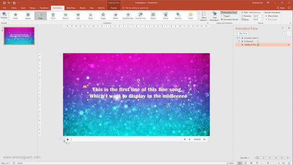Open the Seconds zoom dropdown in Animation Pane
Screen dimensions: 293x165
pos(244,158)
